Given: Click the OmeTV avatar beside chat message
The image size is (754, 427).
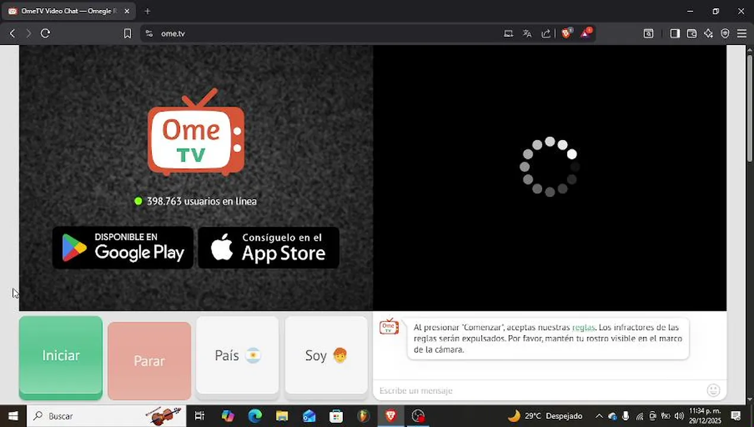Looking at the screenshot, I should click(389, 327).
